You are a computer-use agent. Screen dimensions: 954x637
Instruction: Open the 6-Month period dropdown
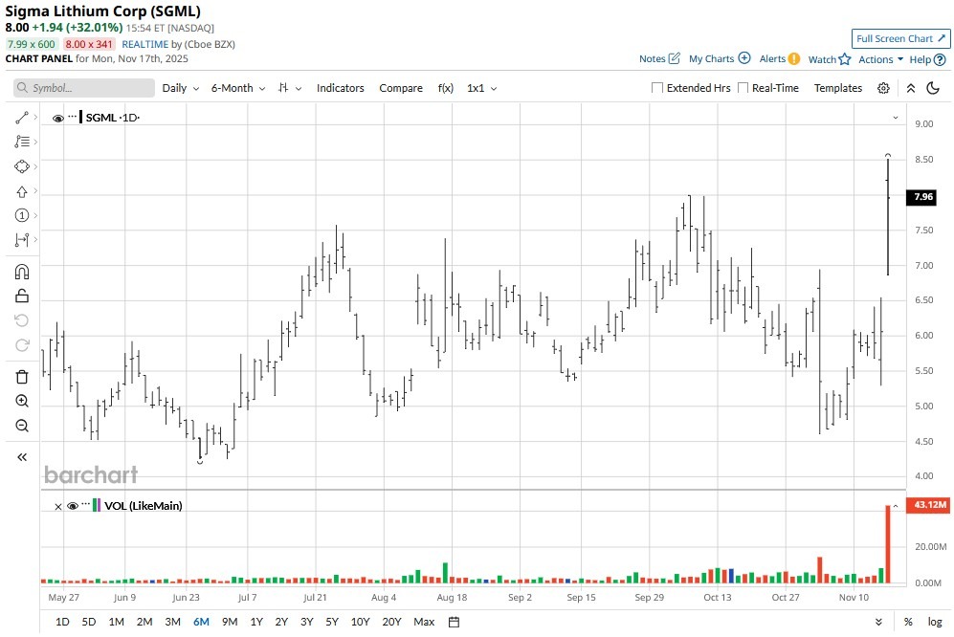[238, 88]
